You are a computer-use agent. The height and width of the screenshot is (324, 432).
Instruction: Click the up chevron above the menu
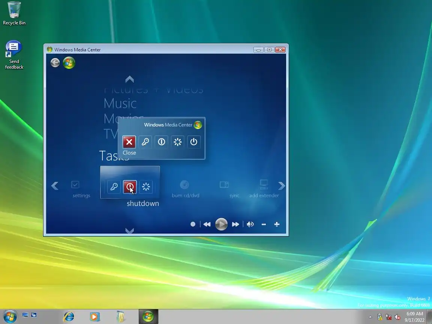[x=129, y=79]
